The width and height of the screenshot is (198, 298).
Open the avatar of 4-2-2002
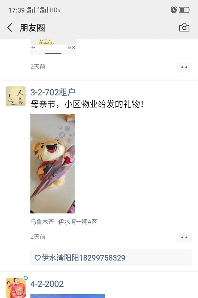16,287
